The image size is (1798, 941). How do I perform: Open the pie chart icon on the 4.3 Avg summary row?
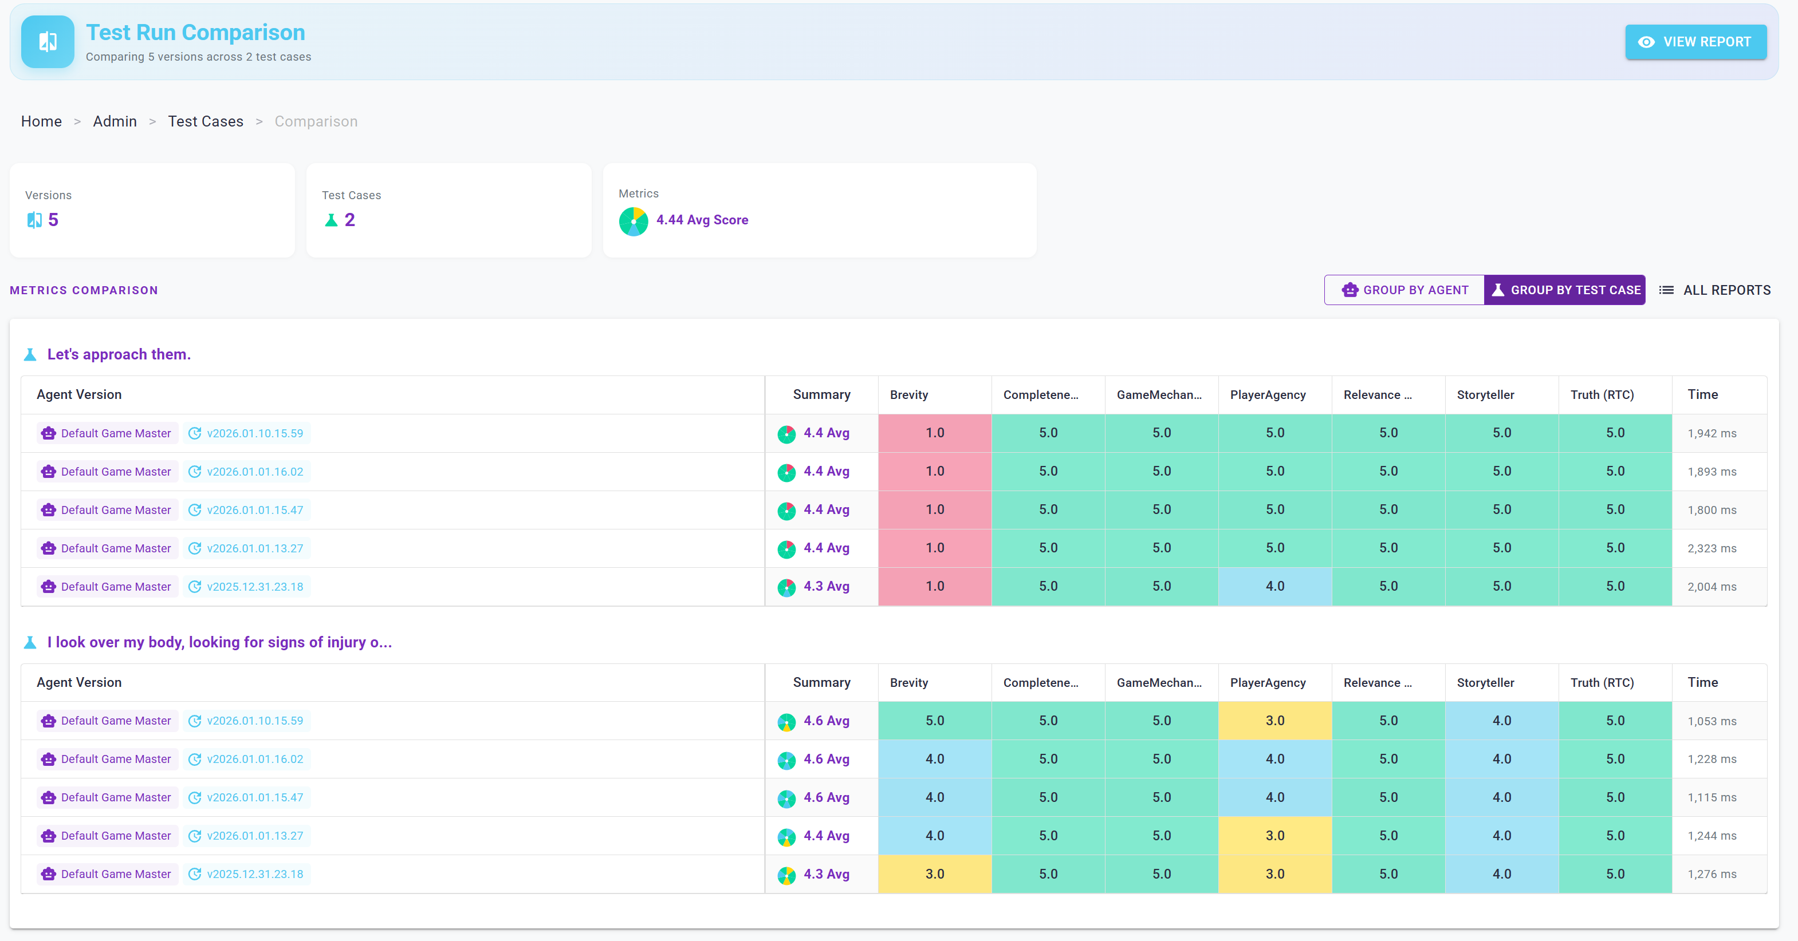788,587
